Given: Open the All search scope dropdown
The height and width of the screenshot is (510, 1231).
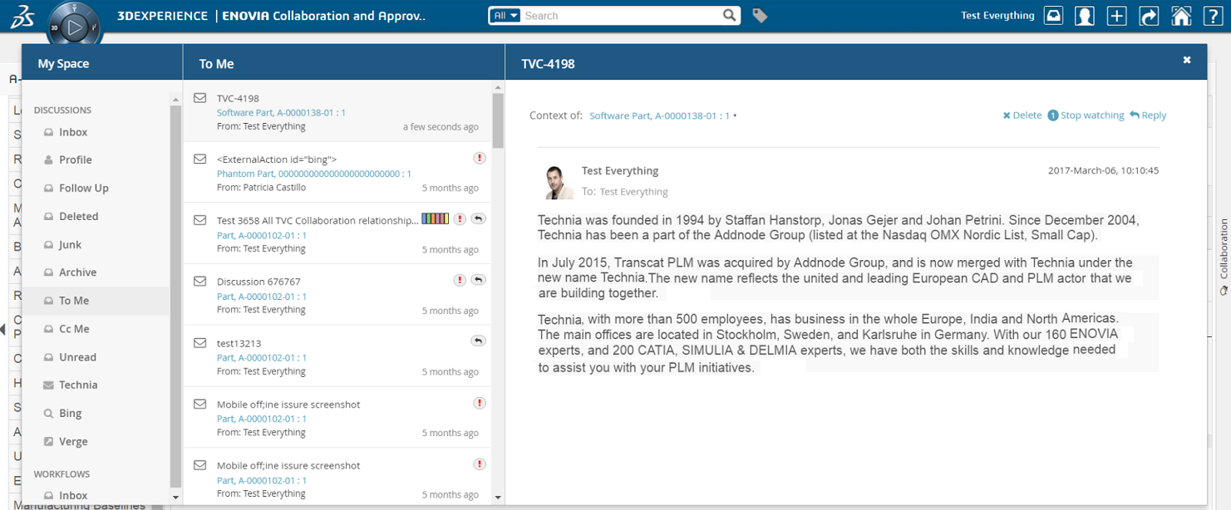Looking at the screenshot, I should click(x=504, y=15).
